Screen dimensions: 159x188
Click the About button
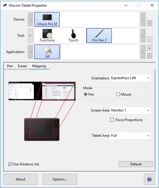tap(21, 179)
